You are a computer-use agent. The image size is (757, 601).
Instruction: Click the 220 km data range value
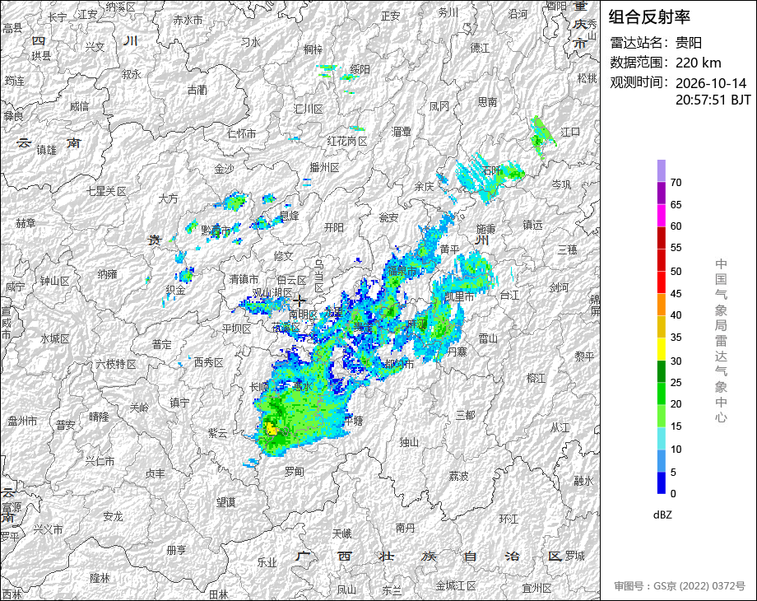click(x=698, y=63)
